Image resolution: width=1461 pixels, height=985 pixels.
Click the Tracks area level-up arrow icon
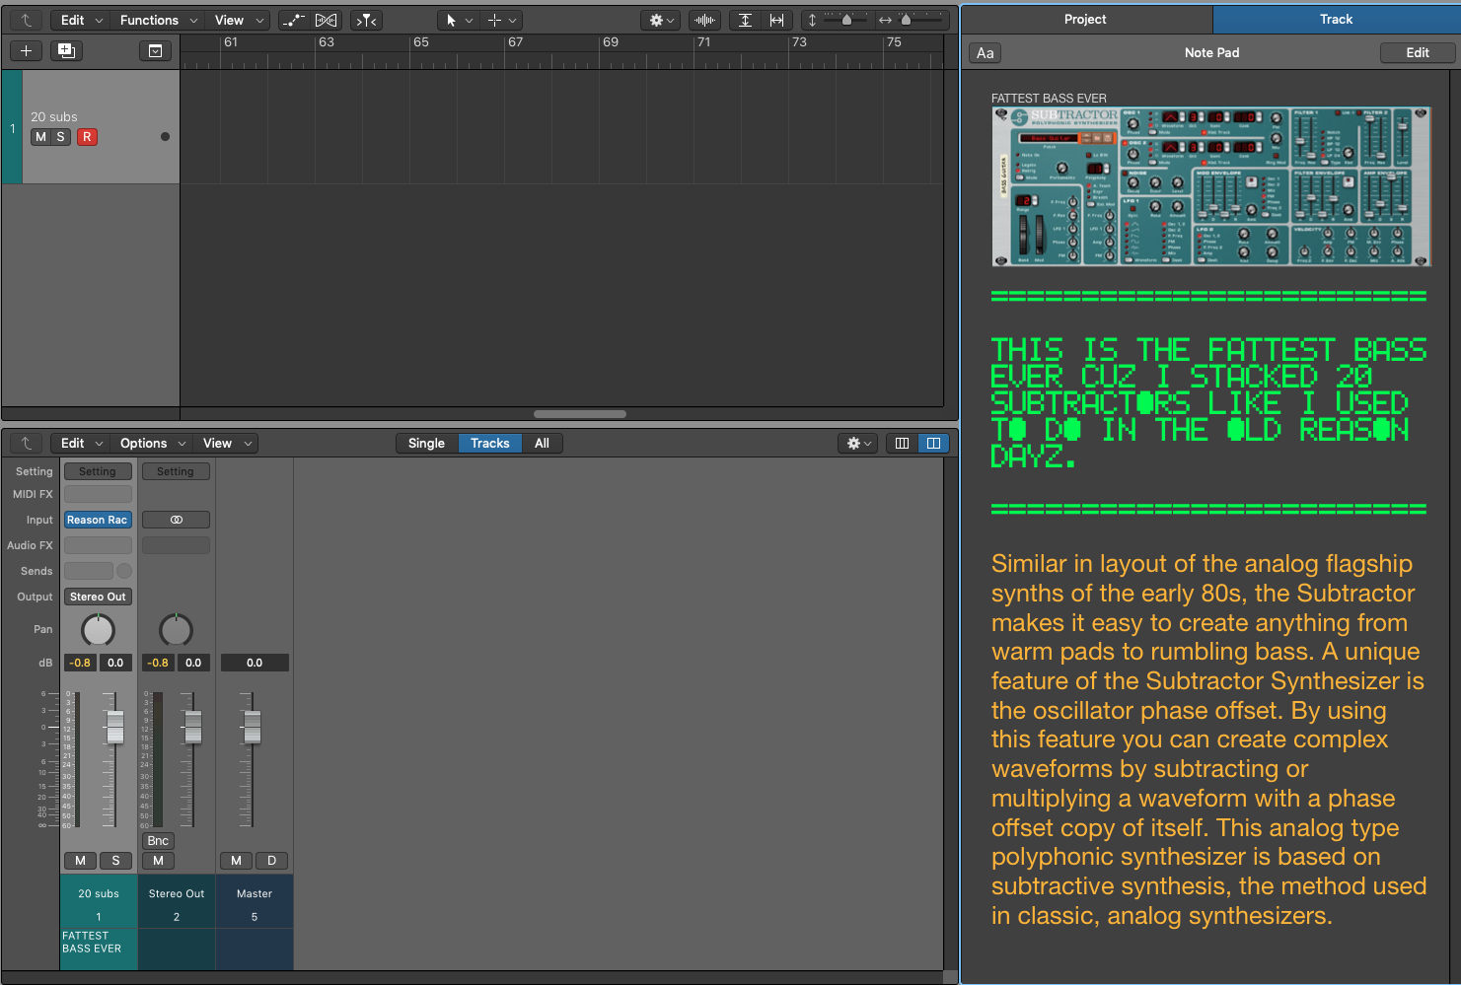(x=26, y=20)
